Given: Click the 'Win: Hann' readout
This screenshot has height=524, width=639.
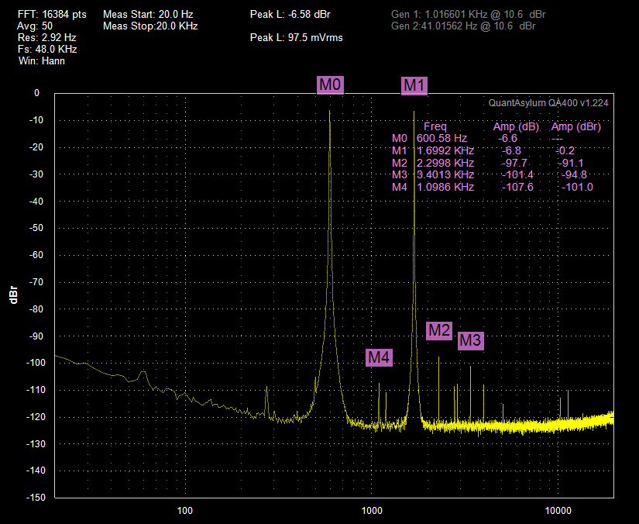Looking at the screenshot, I should pyautogui.click(x=42, y=61).
